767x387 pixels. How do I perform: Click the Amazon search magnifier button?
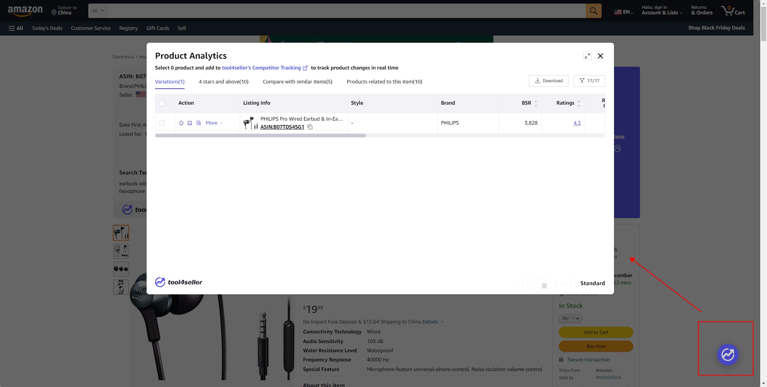pyautogui.click(x=593, y=11)
